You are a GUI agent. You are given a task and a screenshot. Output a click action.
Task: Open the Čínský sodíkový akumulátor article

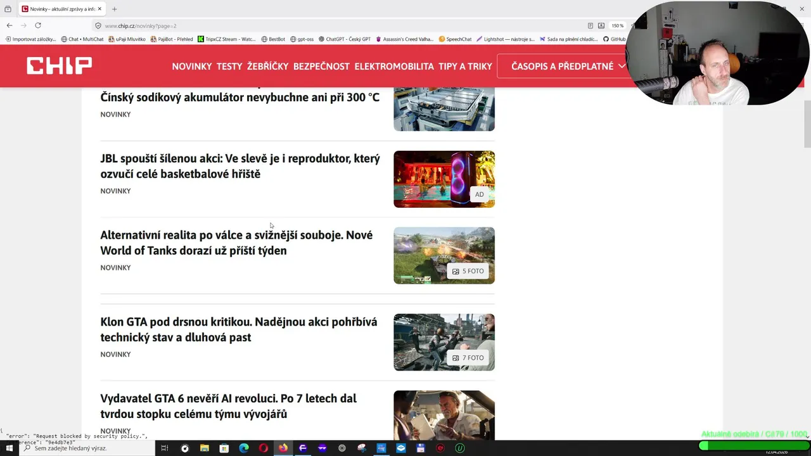(x=240, y=97)
